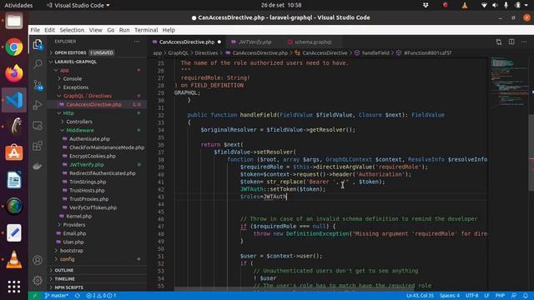
Task: Open the Selection menu
Action: click(x=72, y=30)
